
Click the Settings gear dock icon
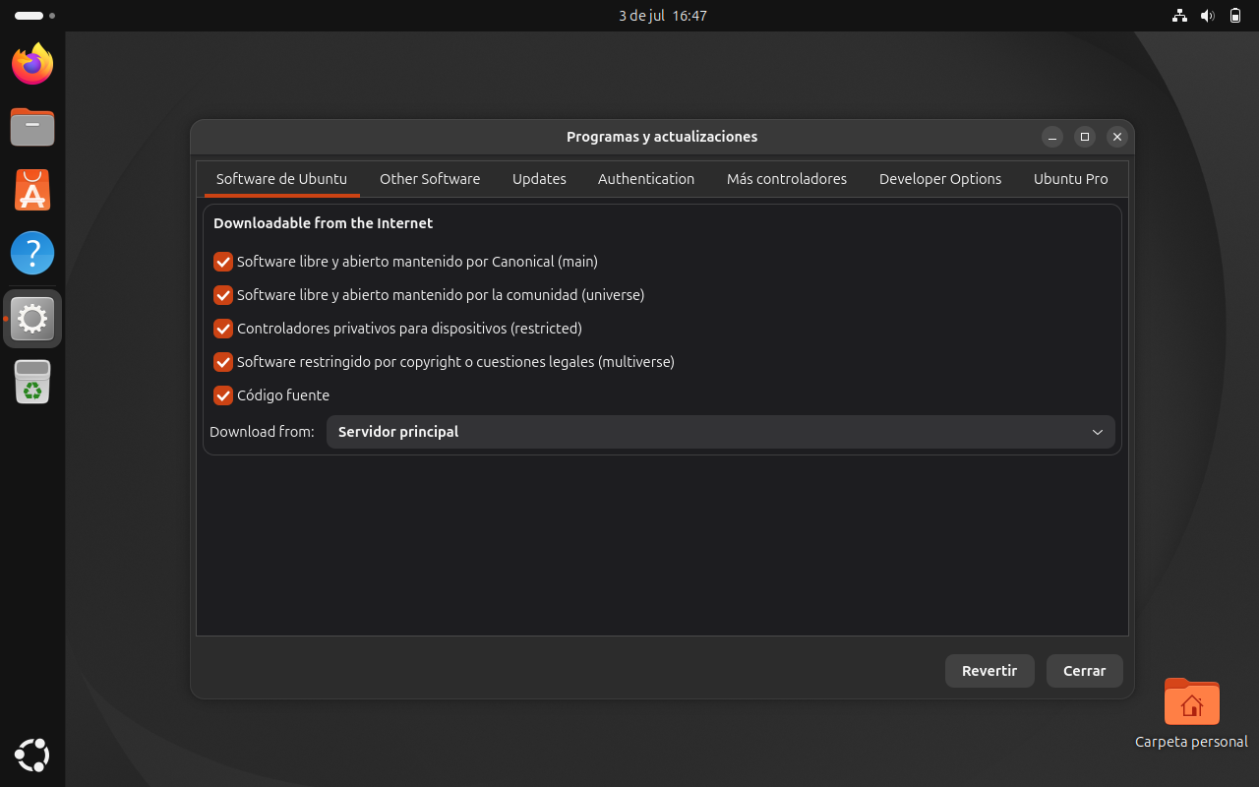pyautogui.click(x=32, y=318)
